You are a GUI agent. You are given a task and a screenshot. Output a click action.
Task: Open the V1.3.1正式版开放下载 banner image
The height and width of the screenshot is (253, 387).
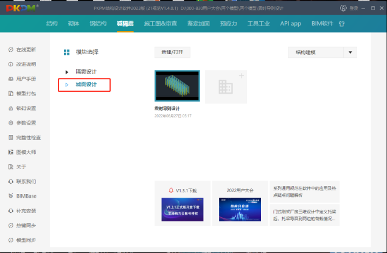(183, 209)
